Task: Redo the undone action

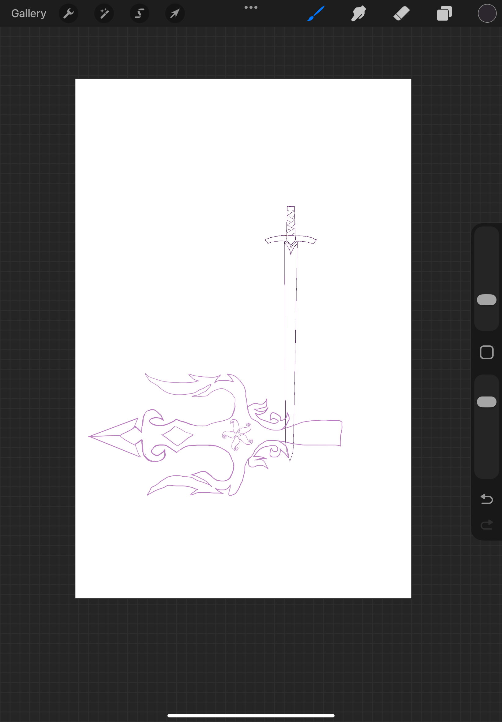Action: [x=486, y=524]
